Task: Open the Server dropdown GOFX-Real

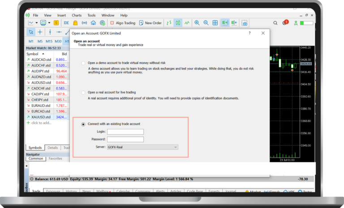Action: (142, 147)
